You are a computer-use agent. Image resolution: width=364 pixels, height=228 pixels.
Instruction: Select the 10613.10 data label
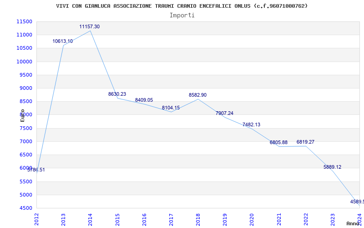point(63,41)
